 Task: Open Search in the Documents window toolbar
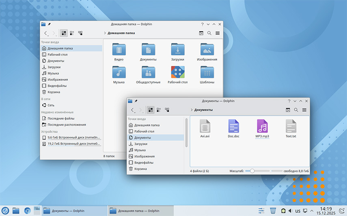pyautogui.click(x=296, y=110)
